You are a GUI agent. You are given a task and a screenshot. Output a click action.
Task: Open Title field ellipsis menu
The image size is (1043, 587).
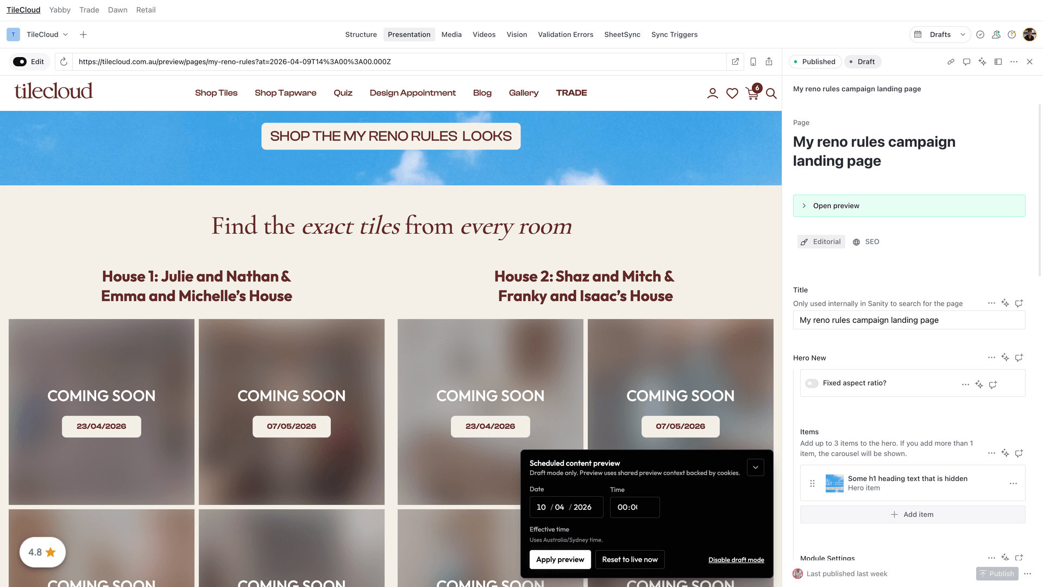[991, 303]
